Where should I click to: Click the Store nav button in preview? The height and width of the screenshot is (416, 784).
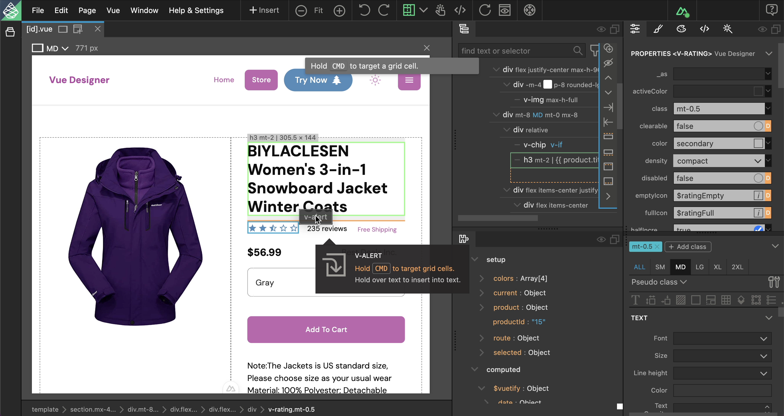tap(261, 80)
